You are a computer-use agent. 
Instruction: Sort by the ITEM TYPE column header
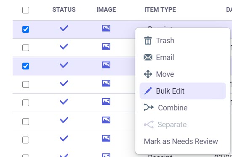tap(160, 10)
